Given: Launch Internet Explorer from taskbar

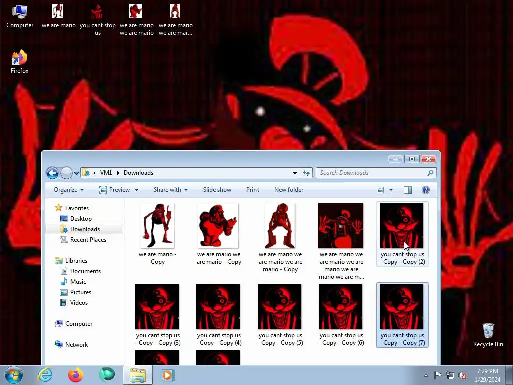Looking at the screenshot, I should [x=45, y=375].
